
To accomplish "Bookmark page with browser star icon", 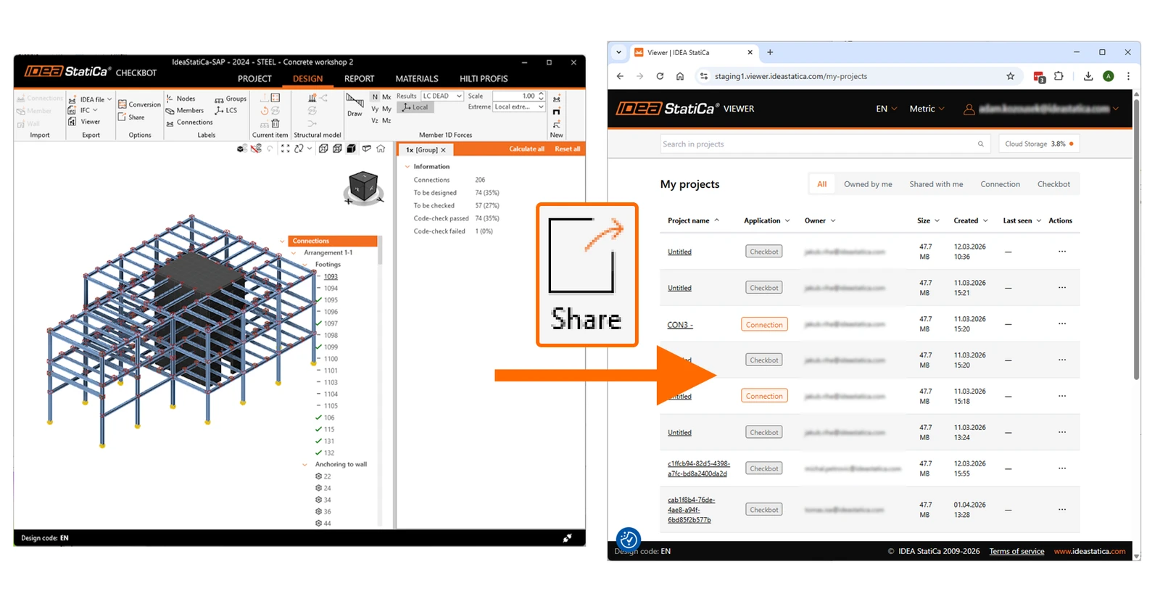I will [1010, 76].
